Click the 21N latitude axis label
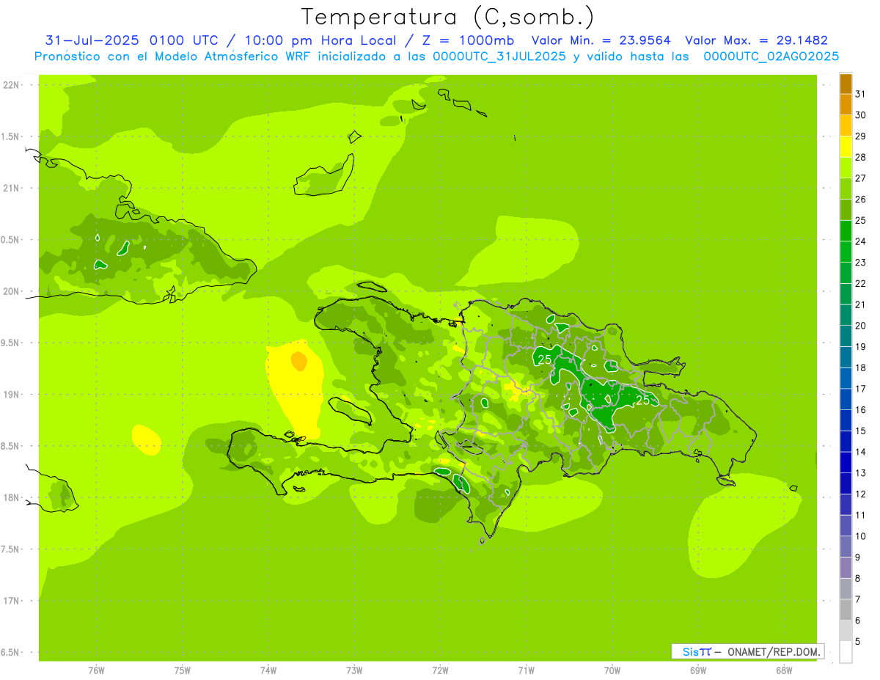 [11, 189]
